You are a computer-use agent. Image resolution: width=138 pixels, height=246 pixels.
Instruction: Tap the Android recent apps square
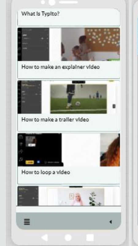coord(90,237)
